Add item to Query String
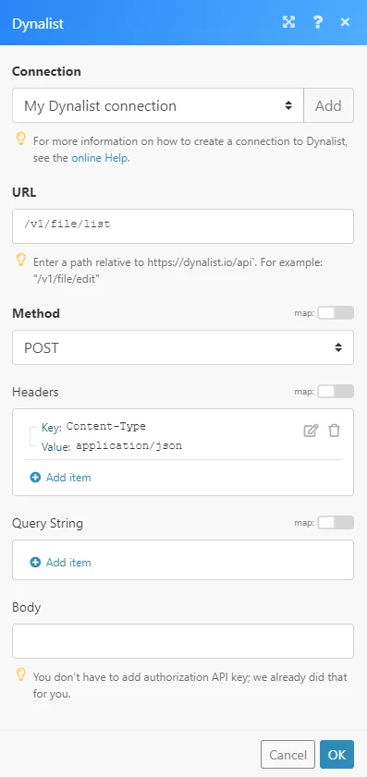The height and width of the screenshot is (777, 367). tap(60, 563)
